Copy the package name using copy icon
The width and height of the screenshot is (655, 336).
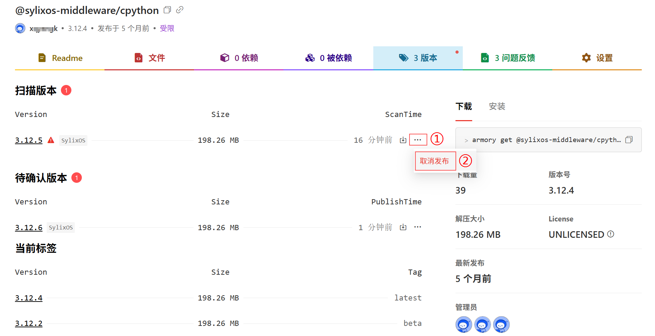[x=167, y=10]
